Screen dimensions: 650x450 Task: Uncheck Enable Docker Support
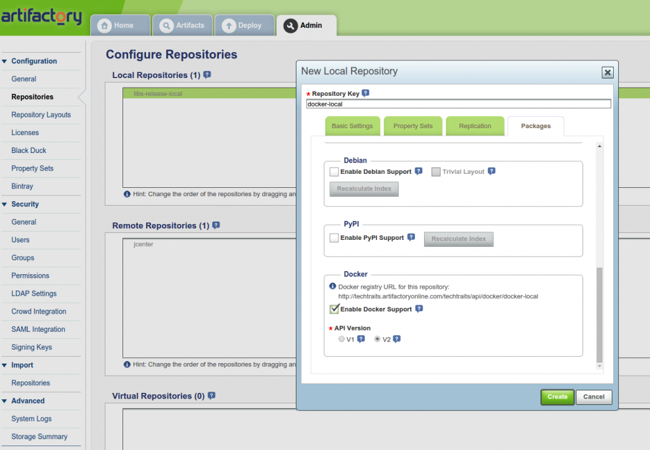[334, 309]
